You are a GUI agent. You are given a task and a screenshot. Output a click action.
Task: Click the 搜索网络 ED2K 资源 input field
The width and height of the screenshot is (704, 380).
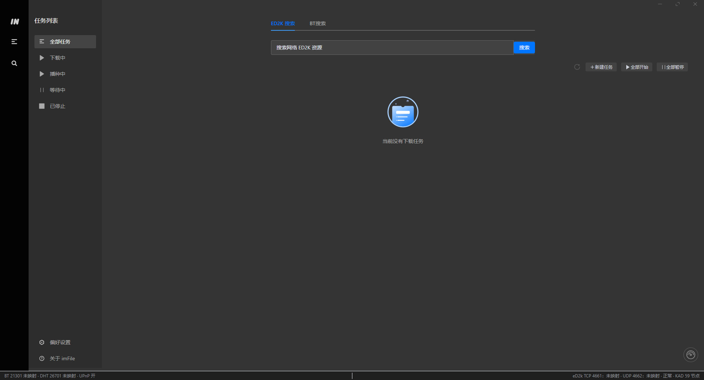pos(392,48)
